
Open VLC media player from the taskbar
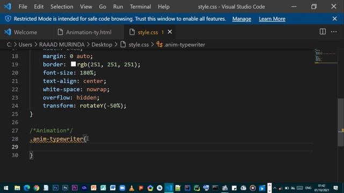(132, 188)
